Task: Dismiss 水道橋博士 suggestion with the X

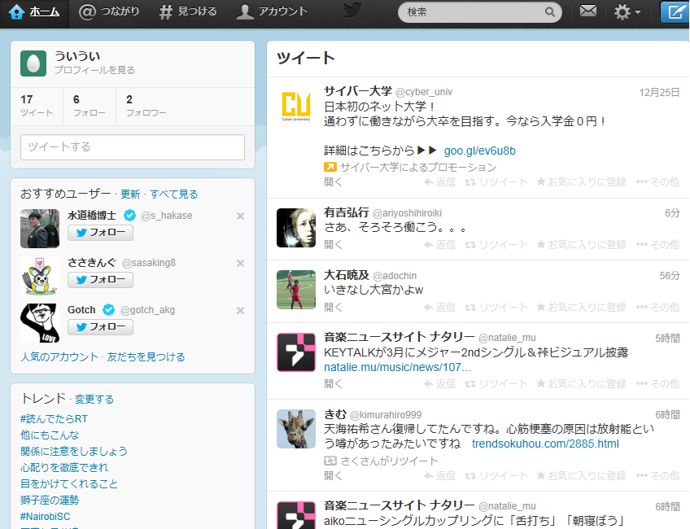Action: click(x=240, y=216)
